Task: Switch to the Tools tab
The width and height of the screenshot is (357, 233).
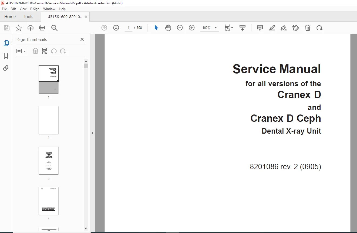Action: point(28,17)
